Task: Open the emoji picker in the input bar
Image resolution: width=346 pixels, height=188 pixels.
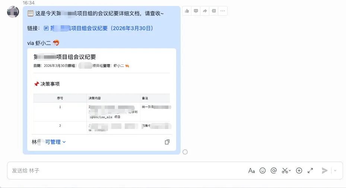Action: point(263,171)
